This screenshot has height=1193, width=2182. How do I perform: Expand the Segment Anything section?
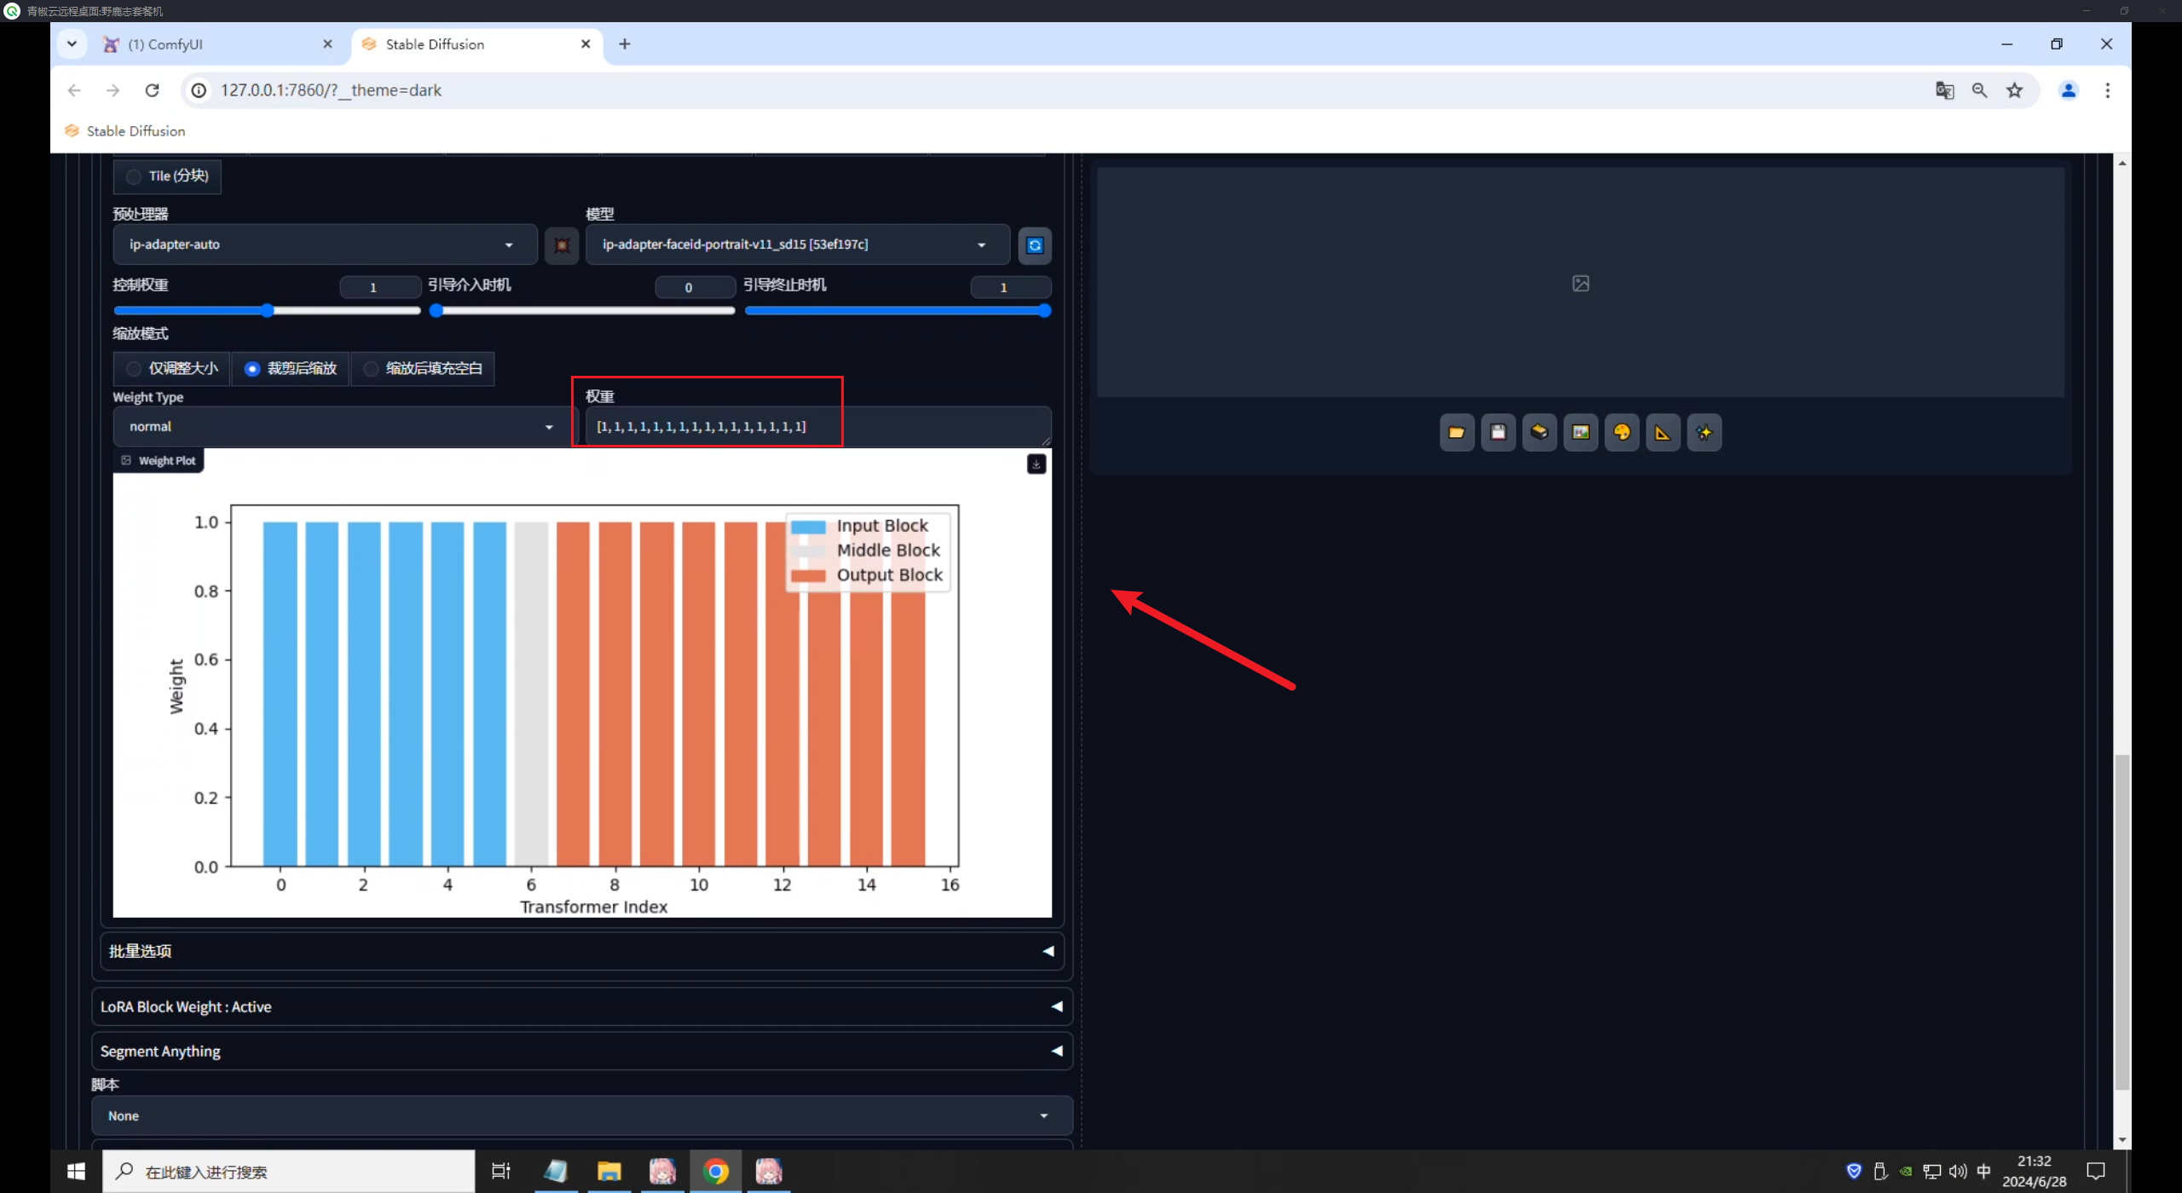[582, 1052]
